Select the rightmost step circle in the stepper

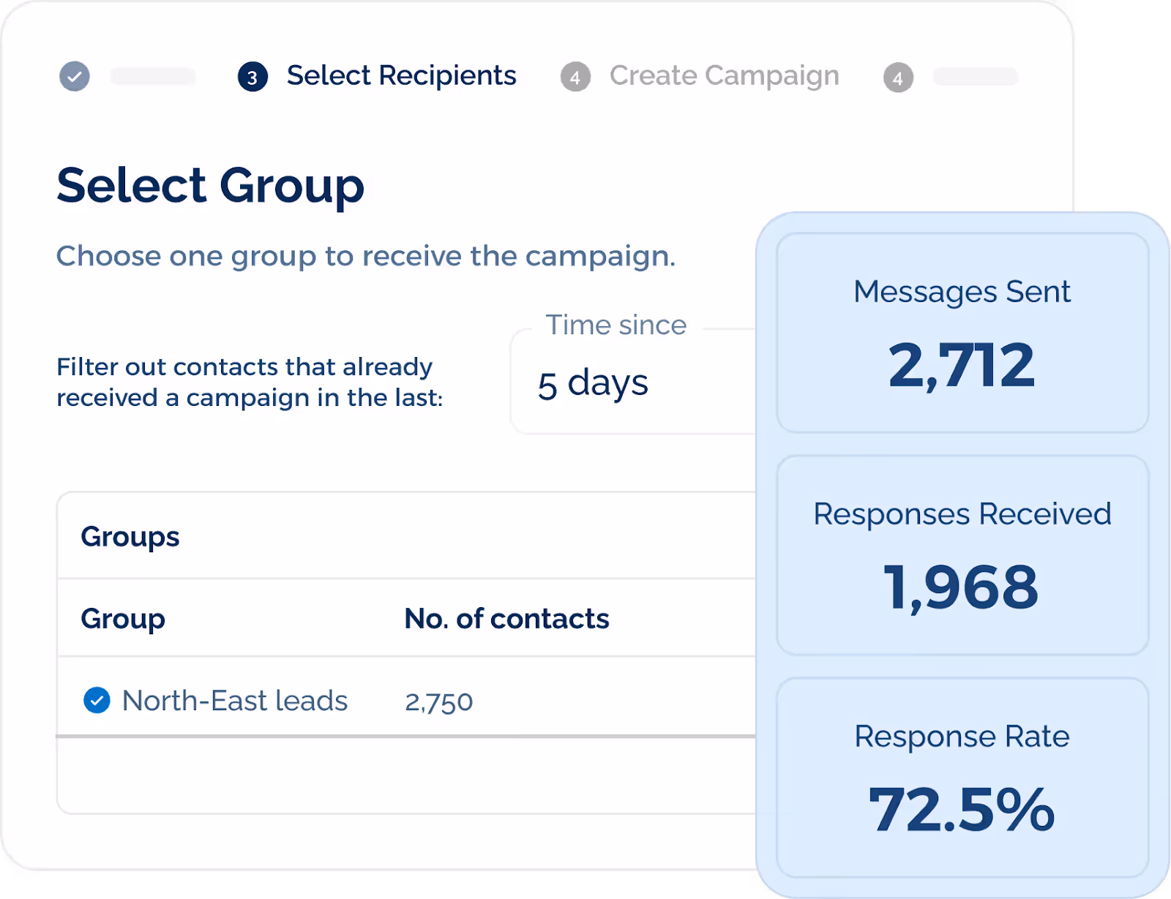click(898, 76)
